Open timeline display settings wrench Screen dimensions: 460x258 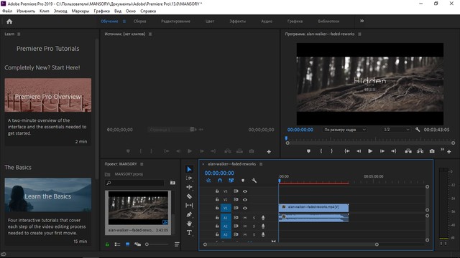pos(254,181)
